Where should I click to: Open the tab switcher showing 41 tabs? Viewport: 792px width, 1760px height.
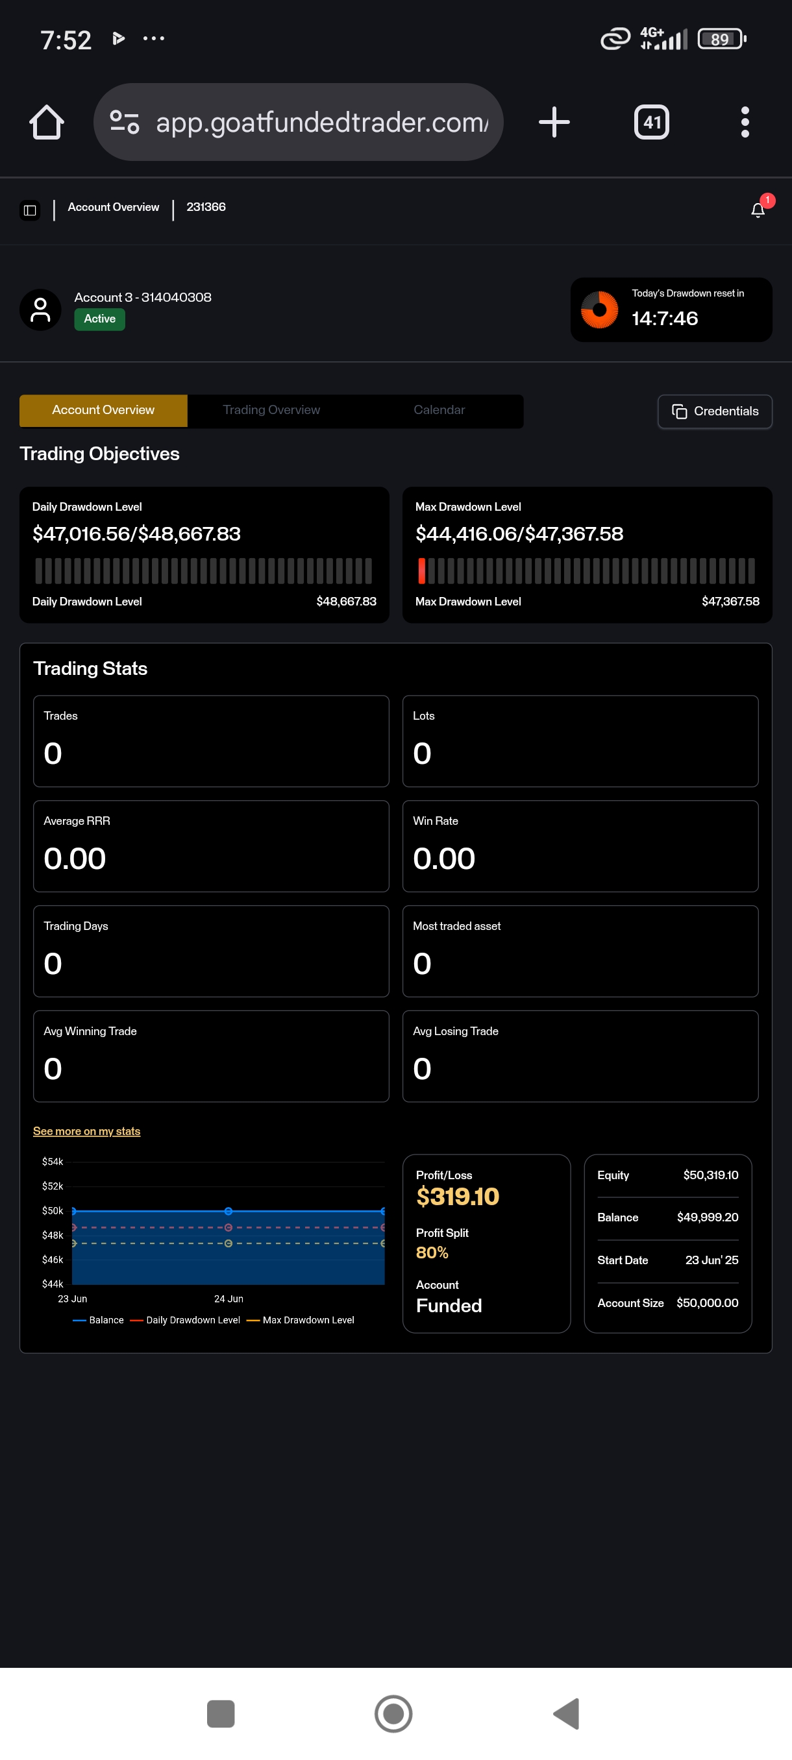click(650, 122)
